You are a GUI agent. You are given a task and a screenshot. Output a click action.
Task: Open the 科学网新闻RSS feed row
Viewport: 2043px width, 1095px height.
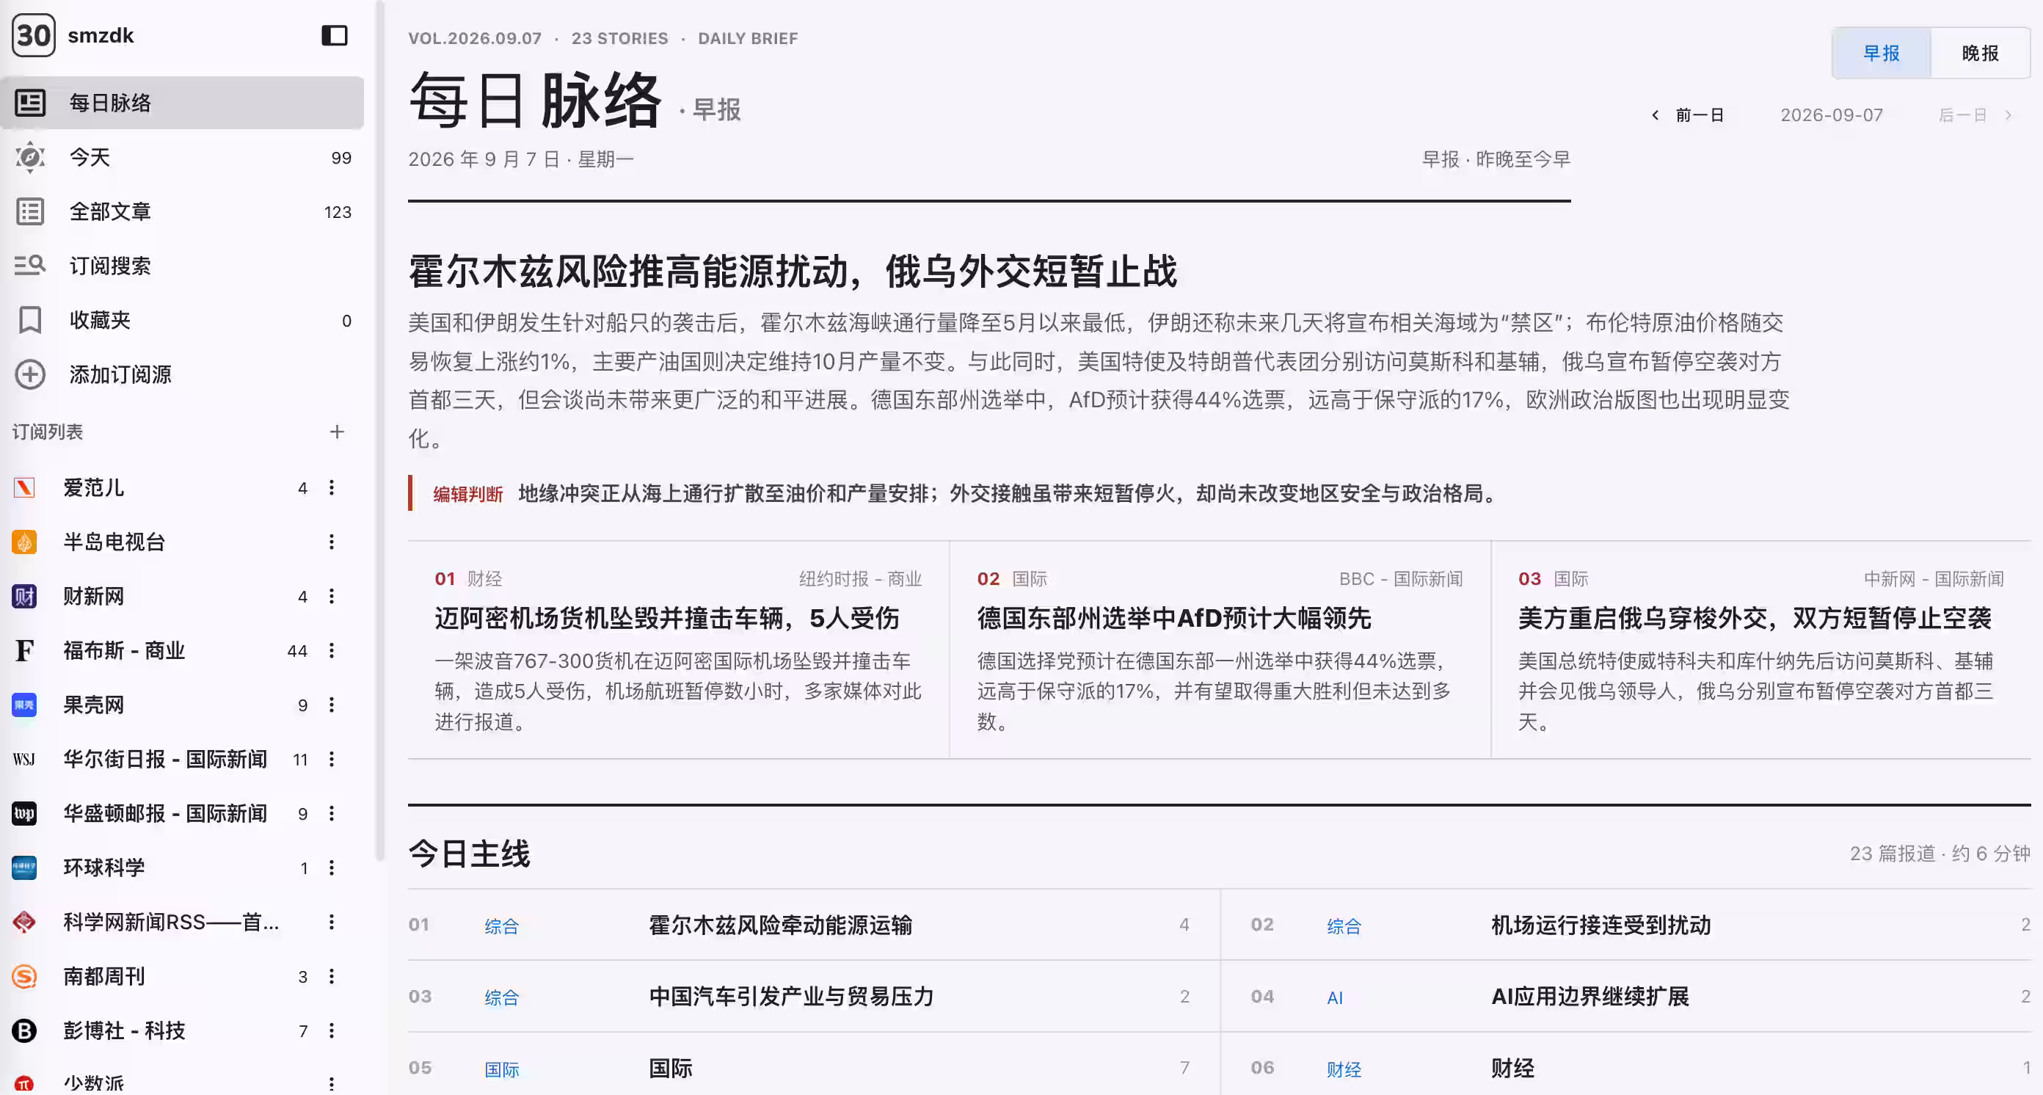[183, 922]
